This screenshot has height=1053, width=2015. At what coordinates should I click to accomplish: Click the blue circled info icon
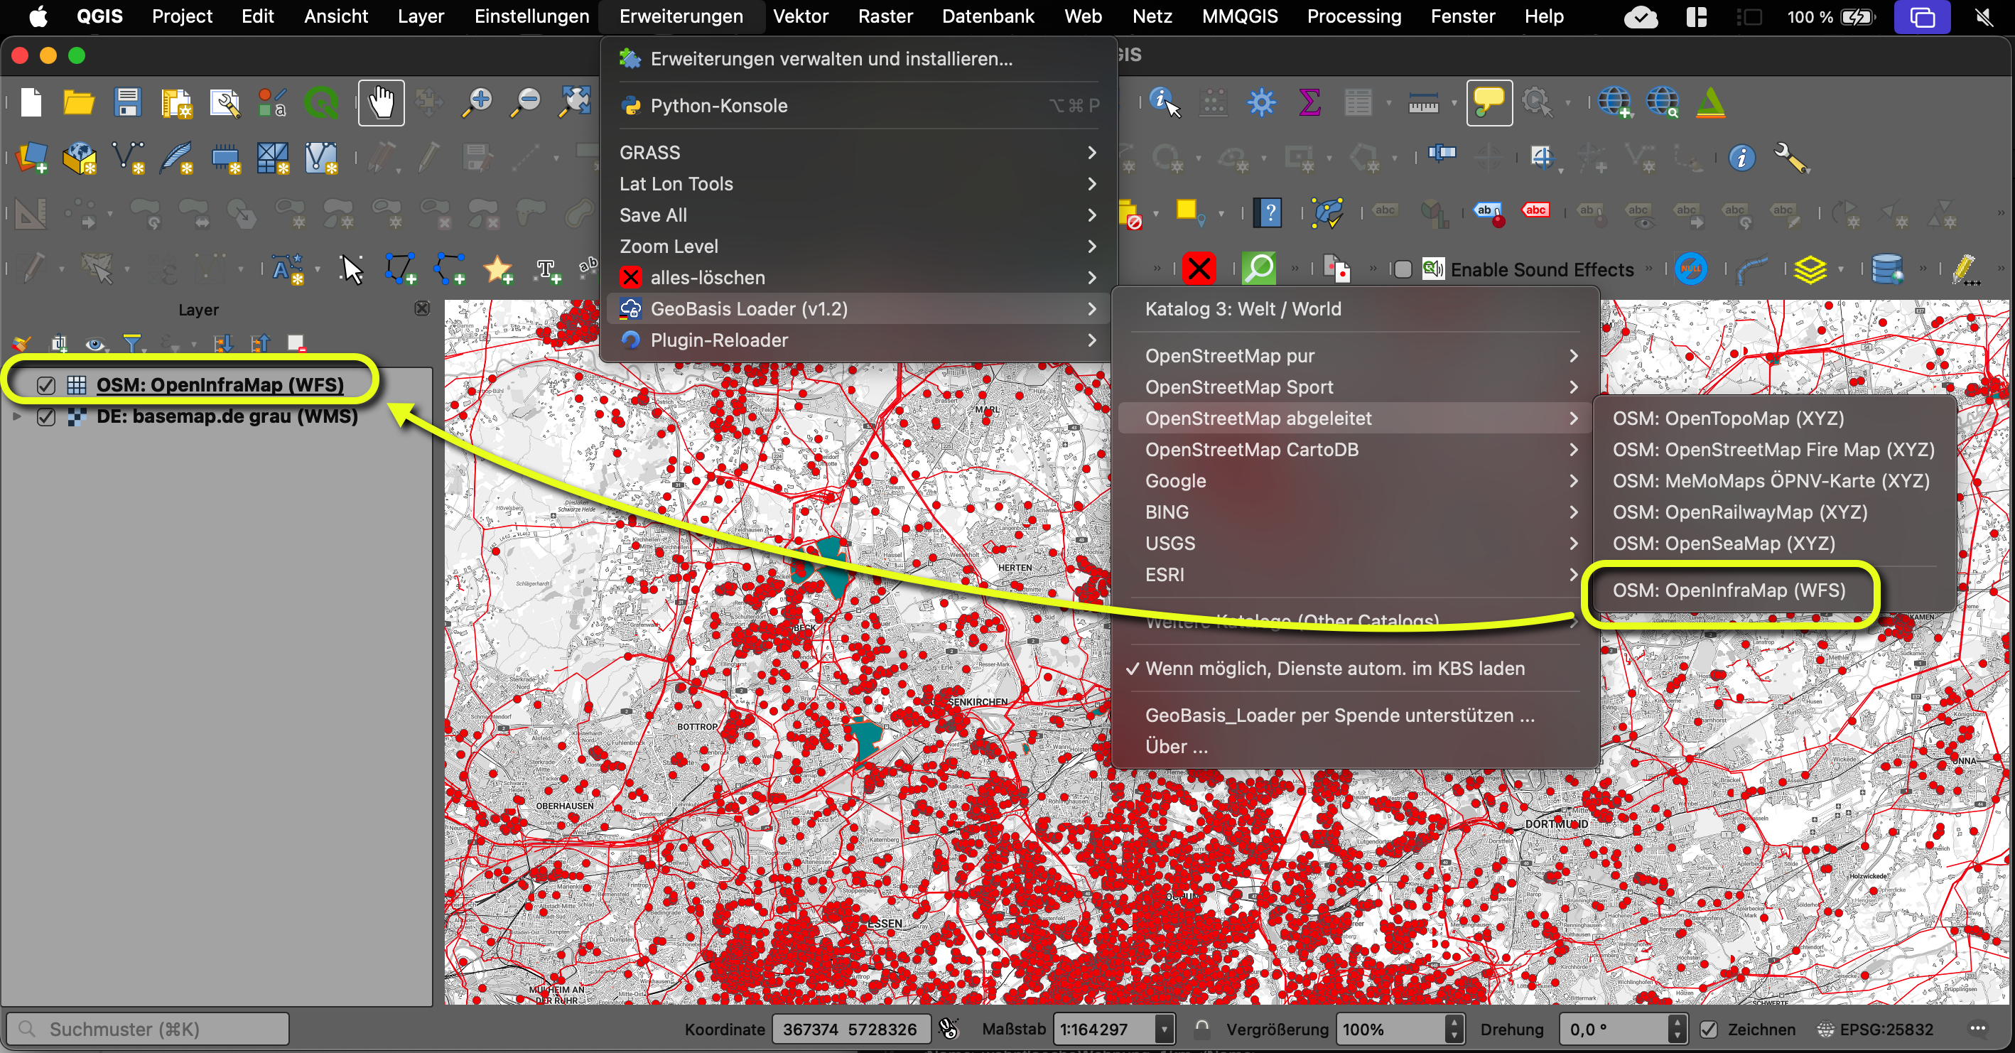pyautogui.click(x=1741, y=158)
